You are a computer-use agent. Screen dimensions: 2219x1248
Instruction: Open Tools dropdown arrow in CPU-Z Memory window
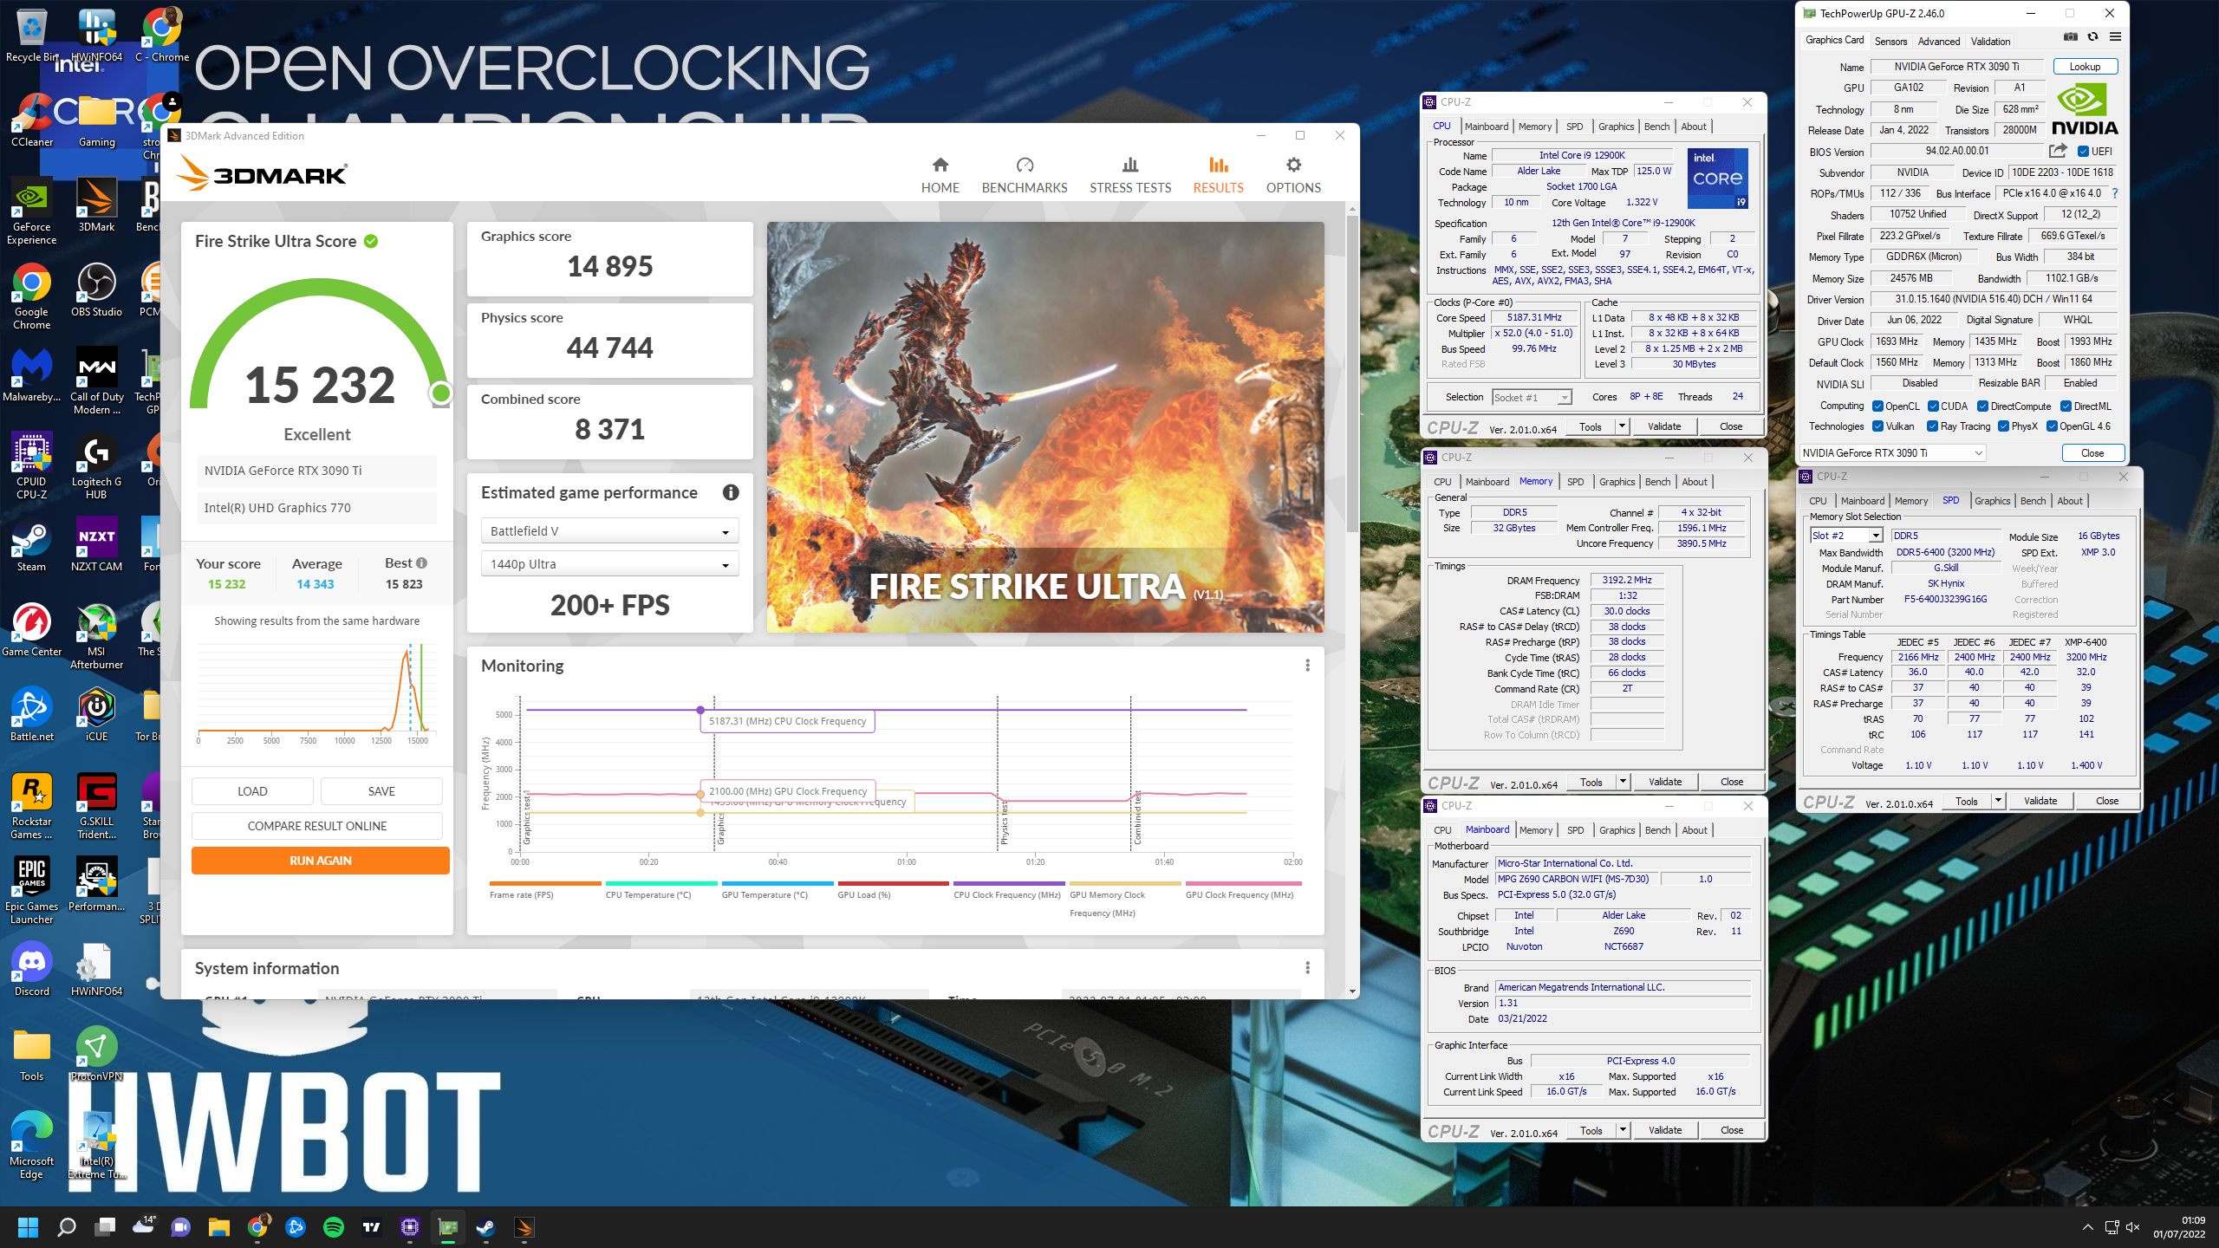point(1622,782)
